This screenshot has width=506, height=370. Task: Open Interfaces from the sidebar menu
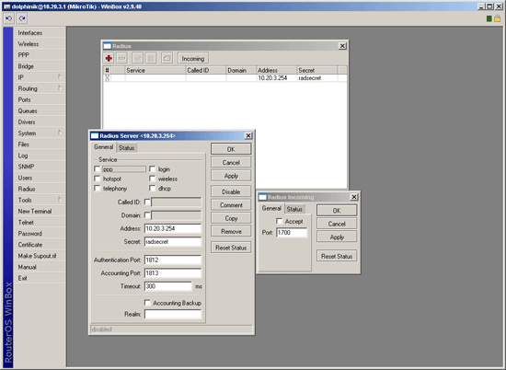tap(39, 32)
